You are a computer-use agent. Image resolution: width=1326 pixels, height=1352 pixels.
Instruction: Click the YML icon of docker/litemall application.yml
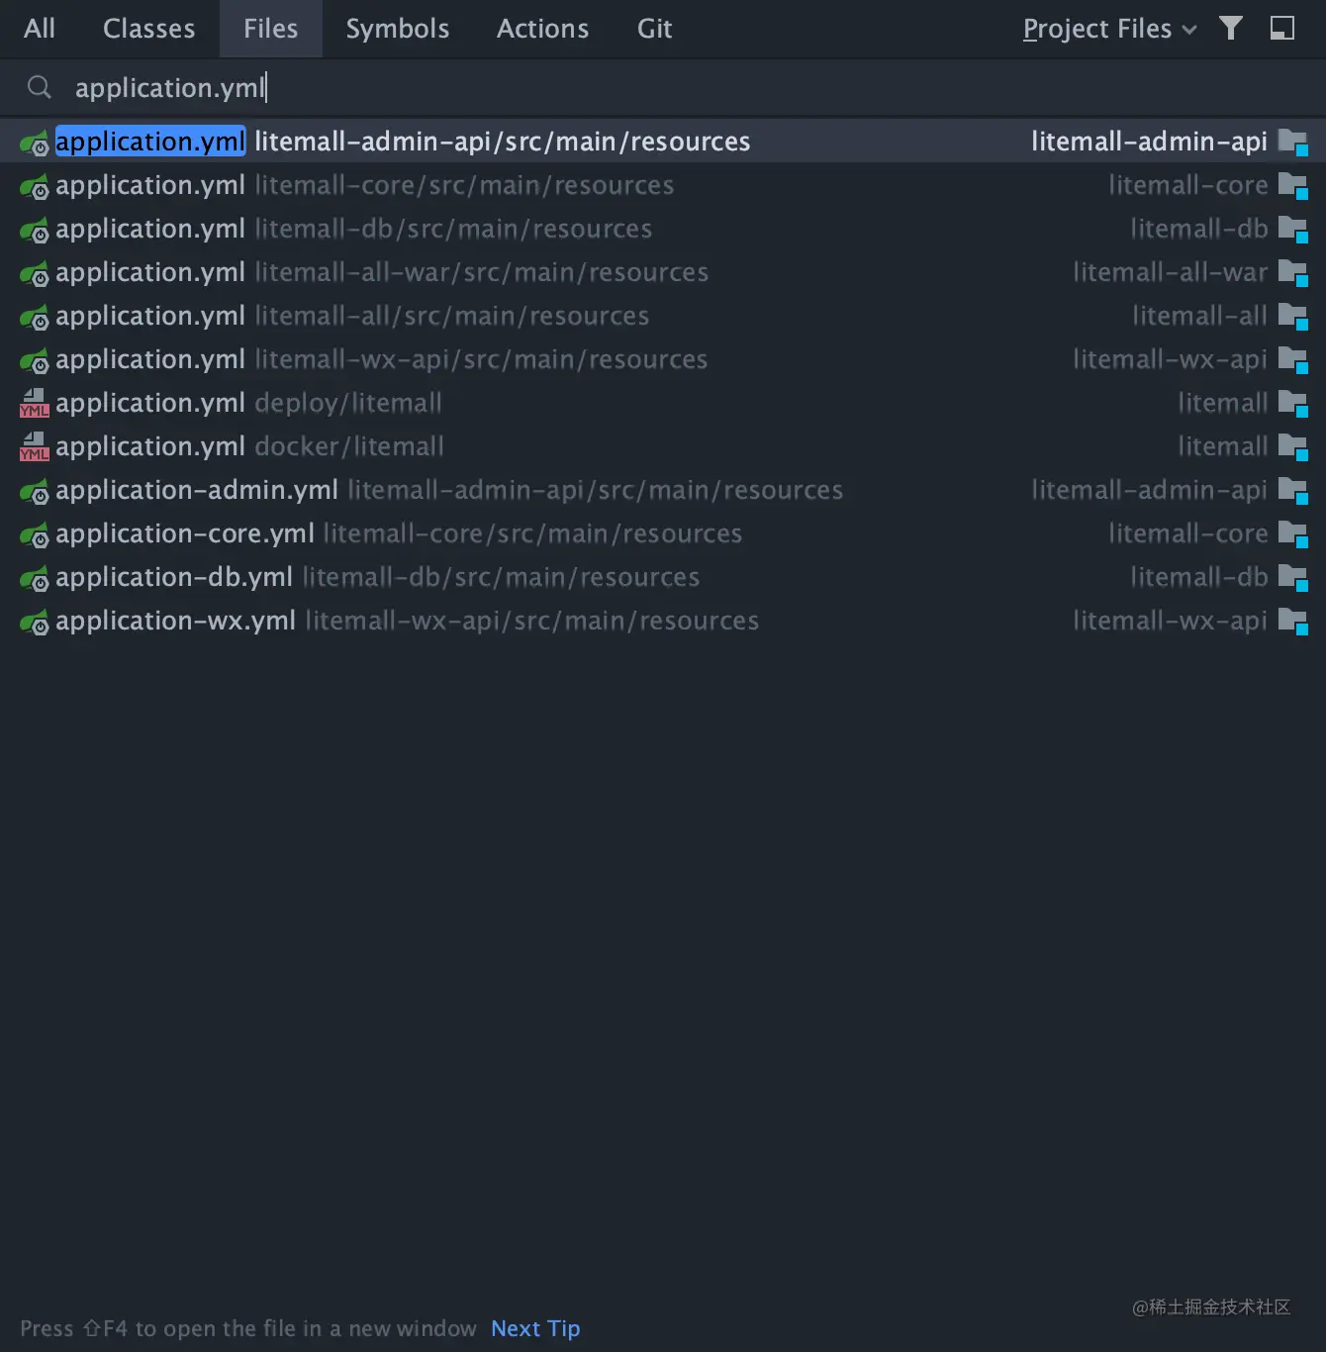coord(35,446)
